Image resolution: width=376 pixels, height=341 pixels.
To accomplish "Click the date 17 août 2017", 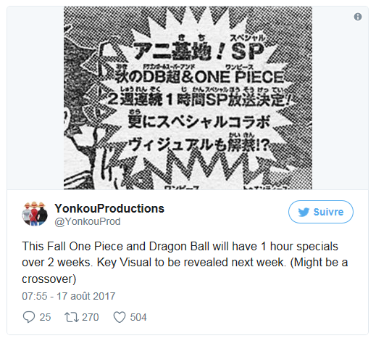I will point(86,296).
